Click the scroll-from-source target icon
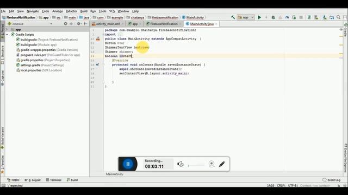Screen dimensions: 348x195 65,24
